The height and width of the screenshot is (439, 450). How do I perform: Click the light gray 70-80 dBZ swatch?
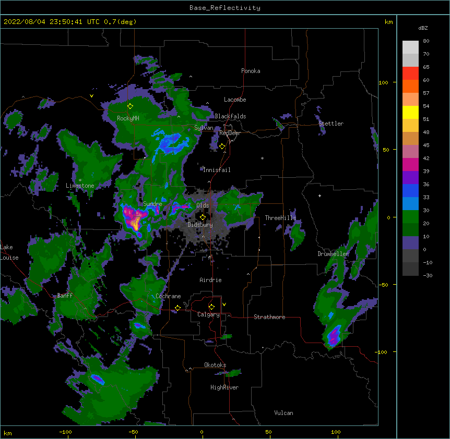(x=410, y=47)
